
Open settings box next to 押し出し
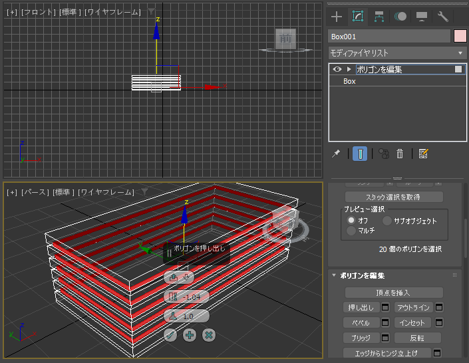[x=385, y=307]
